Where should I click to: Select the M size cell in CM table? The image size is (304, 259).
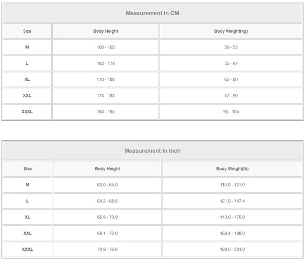click(x=27, y=47)
